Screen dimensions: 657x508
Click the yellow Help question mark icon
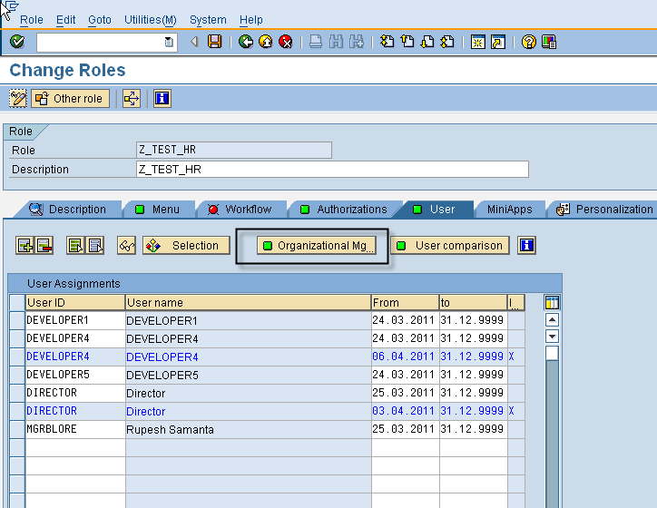[529, 42]
